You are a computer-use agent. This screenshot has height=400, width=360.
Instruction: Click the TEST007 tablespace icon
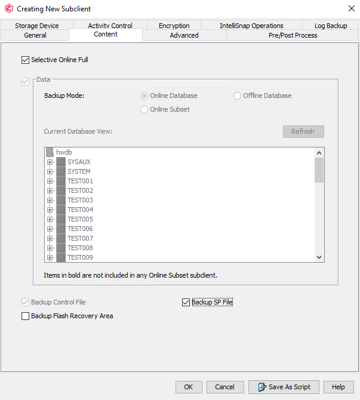[60, 239]
